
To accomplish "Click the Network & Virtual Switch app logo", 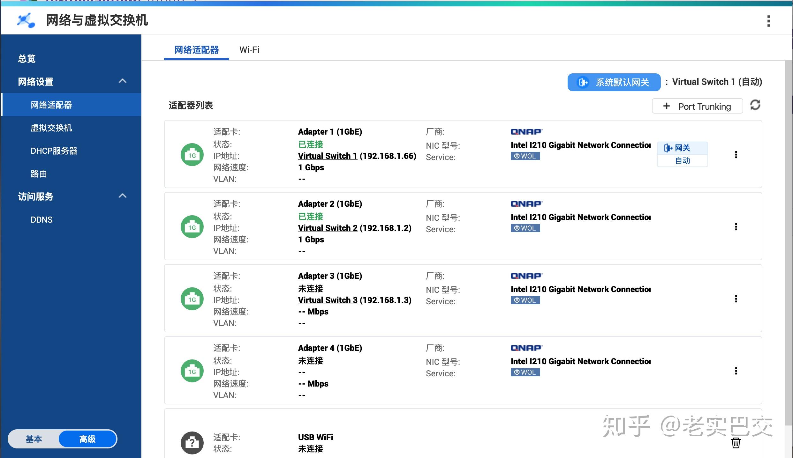I will pos(26,20).
